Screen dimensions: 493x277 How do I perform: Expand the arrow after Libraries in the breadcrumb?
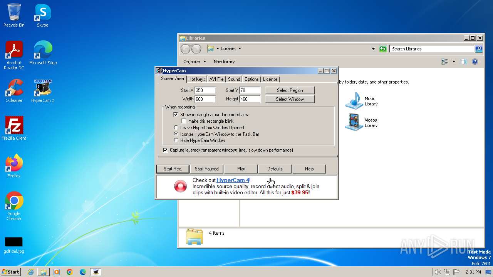(x=240, y=49)
